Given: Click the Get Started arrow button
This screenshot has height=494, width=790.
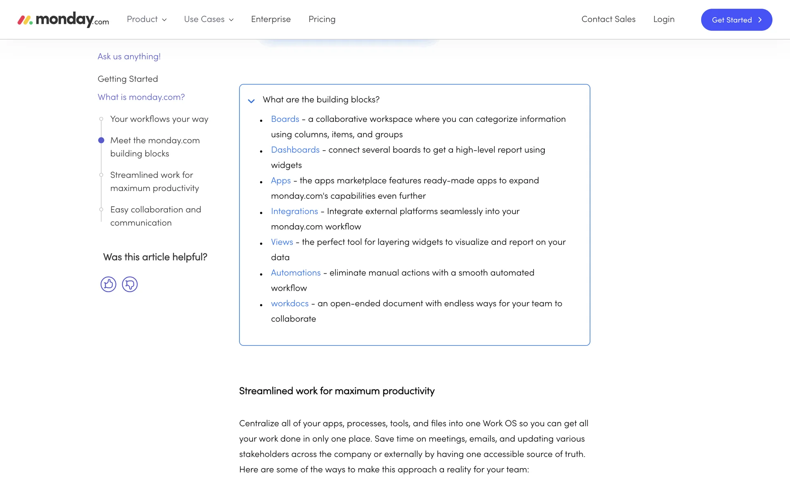Looking at the screenshot, I should (736, 20).
